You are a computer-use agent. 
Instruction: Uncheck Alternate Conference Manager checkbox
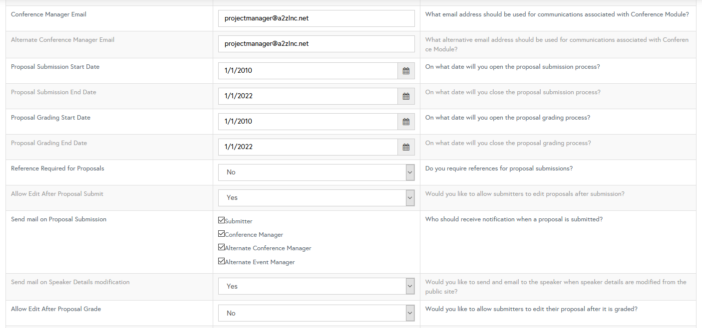pyautogui.click(x=221, y=247)
